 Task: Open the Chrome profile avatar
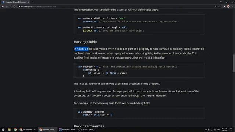pyautogui.click(x=228, y=7)
